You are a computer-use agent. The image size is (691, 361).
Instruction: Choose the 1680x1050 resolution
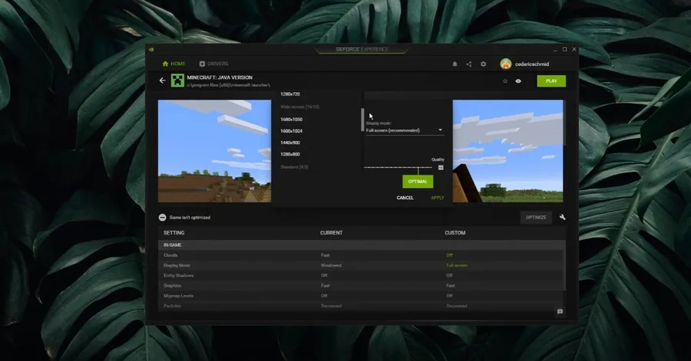click(x=291, y=119)
